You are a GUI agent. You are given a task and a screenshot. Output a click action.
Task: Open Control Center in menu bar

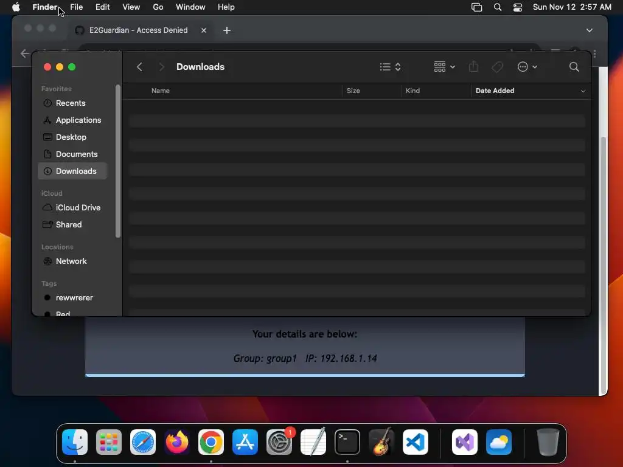(518, 7)
